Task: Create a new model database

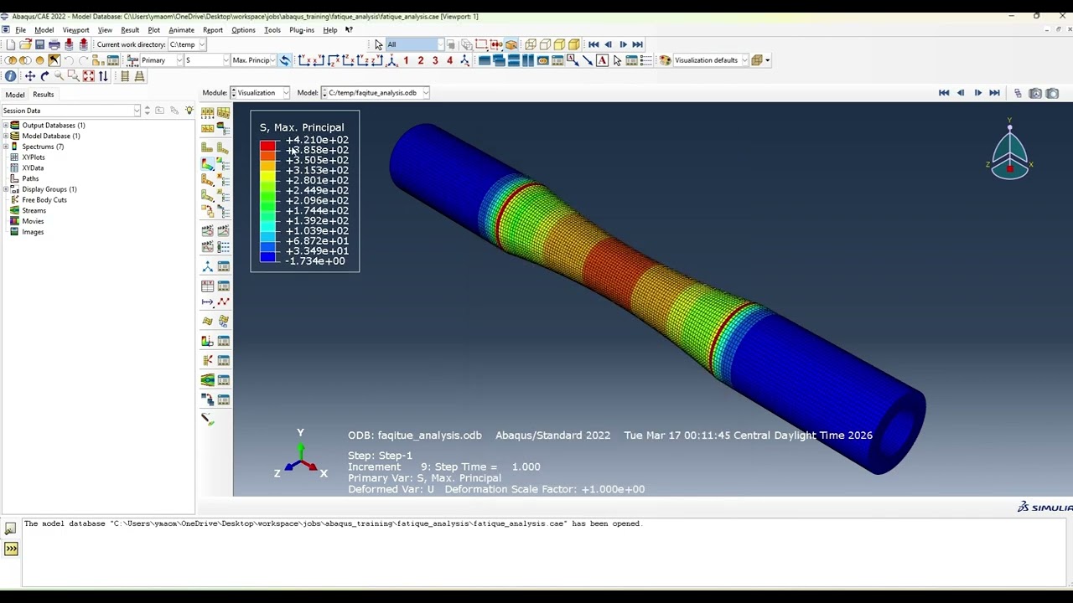Action: [10, 44]
